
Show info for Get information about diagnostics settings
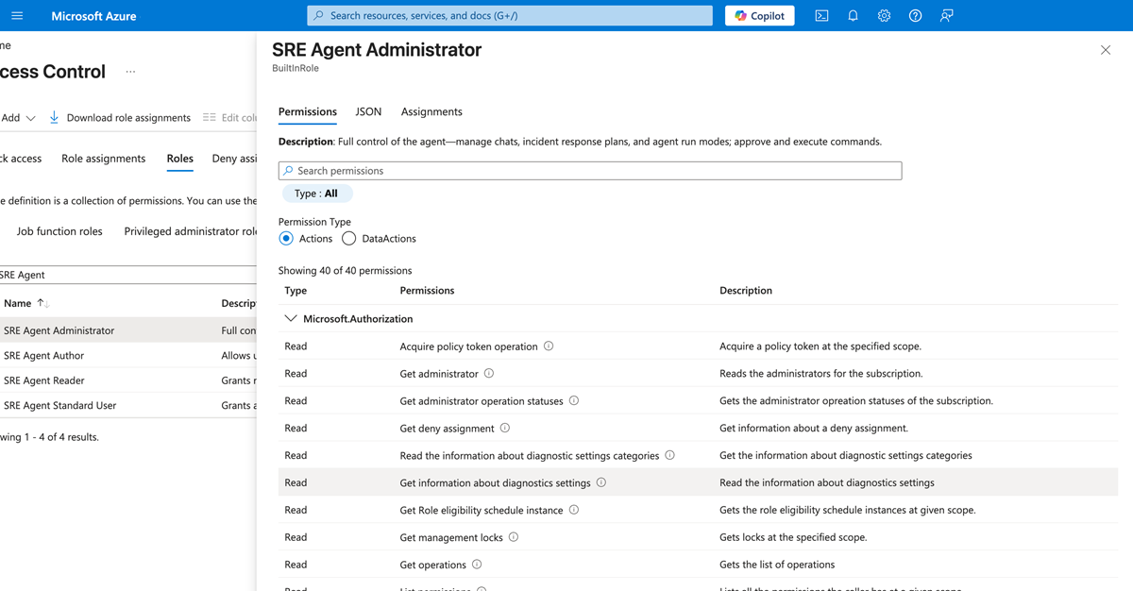601,482
